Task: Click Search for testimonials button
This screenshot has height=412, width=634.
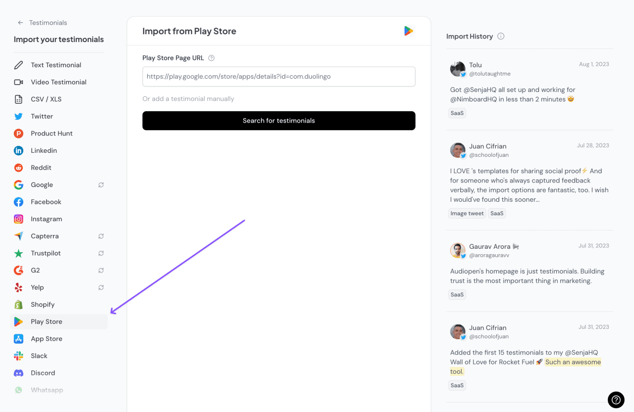Action: [x=279, y=121]
